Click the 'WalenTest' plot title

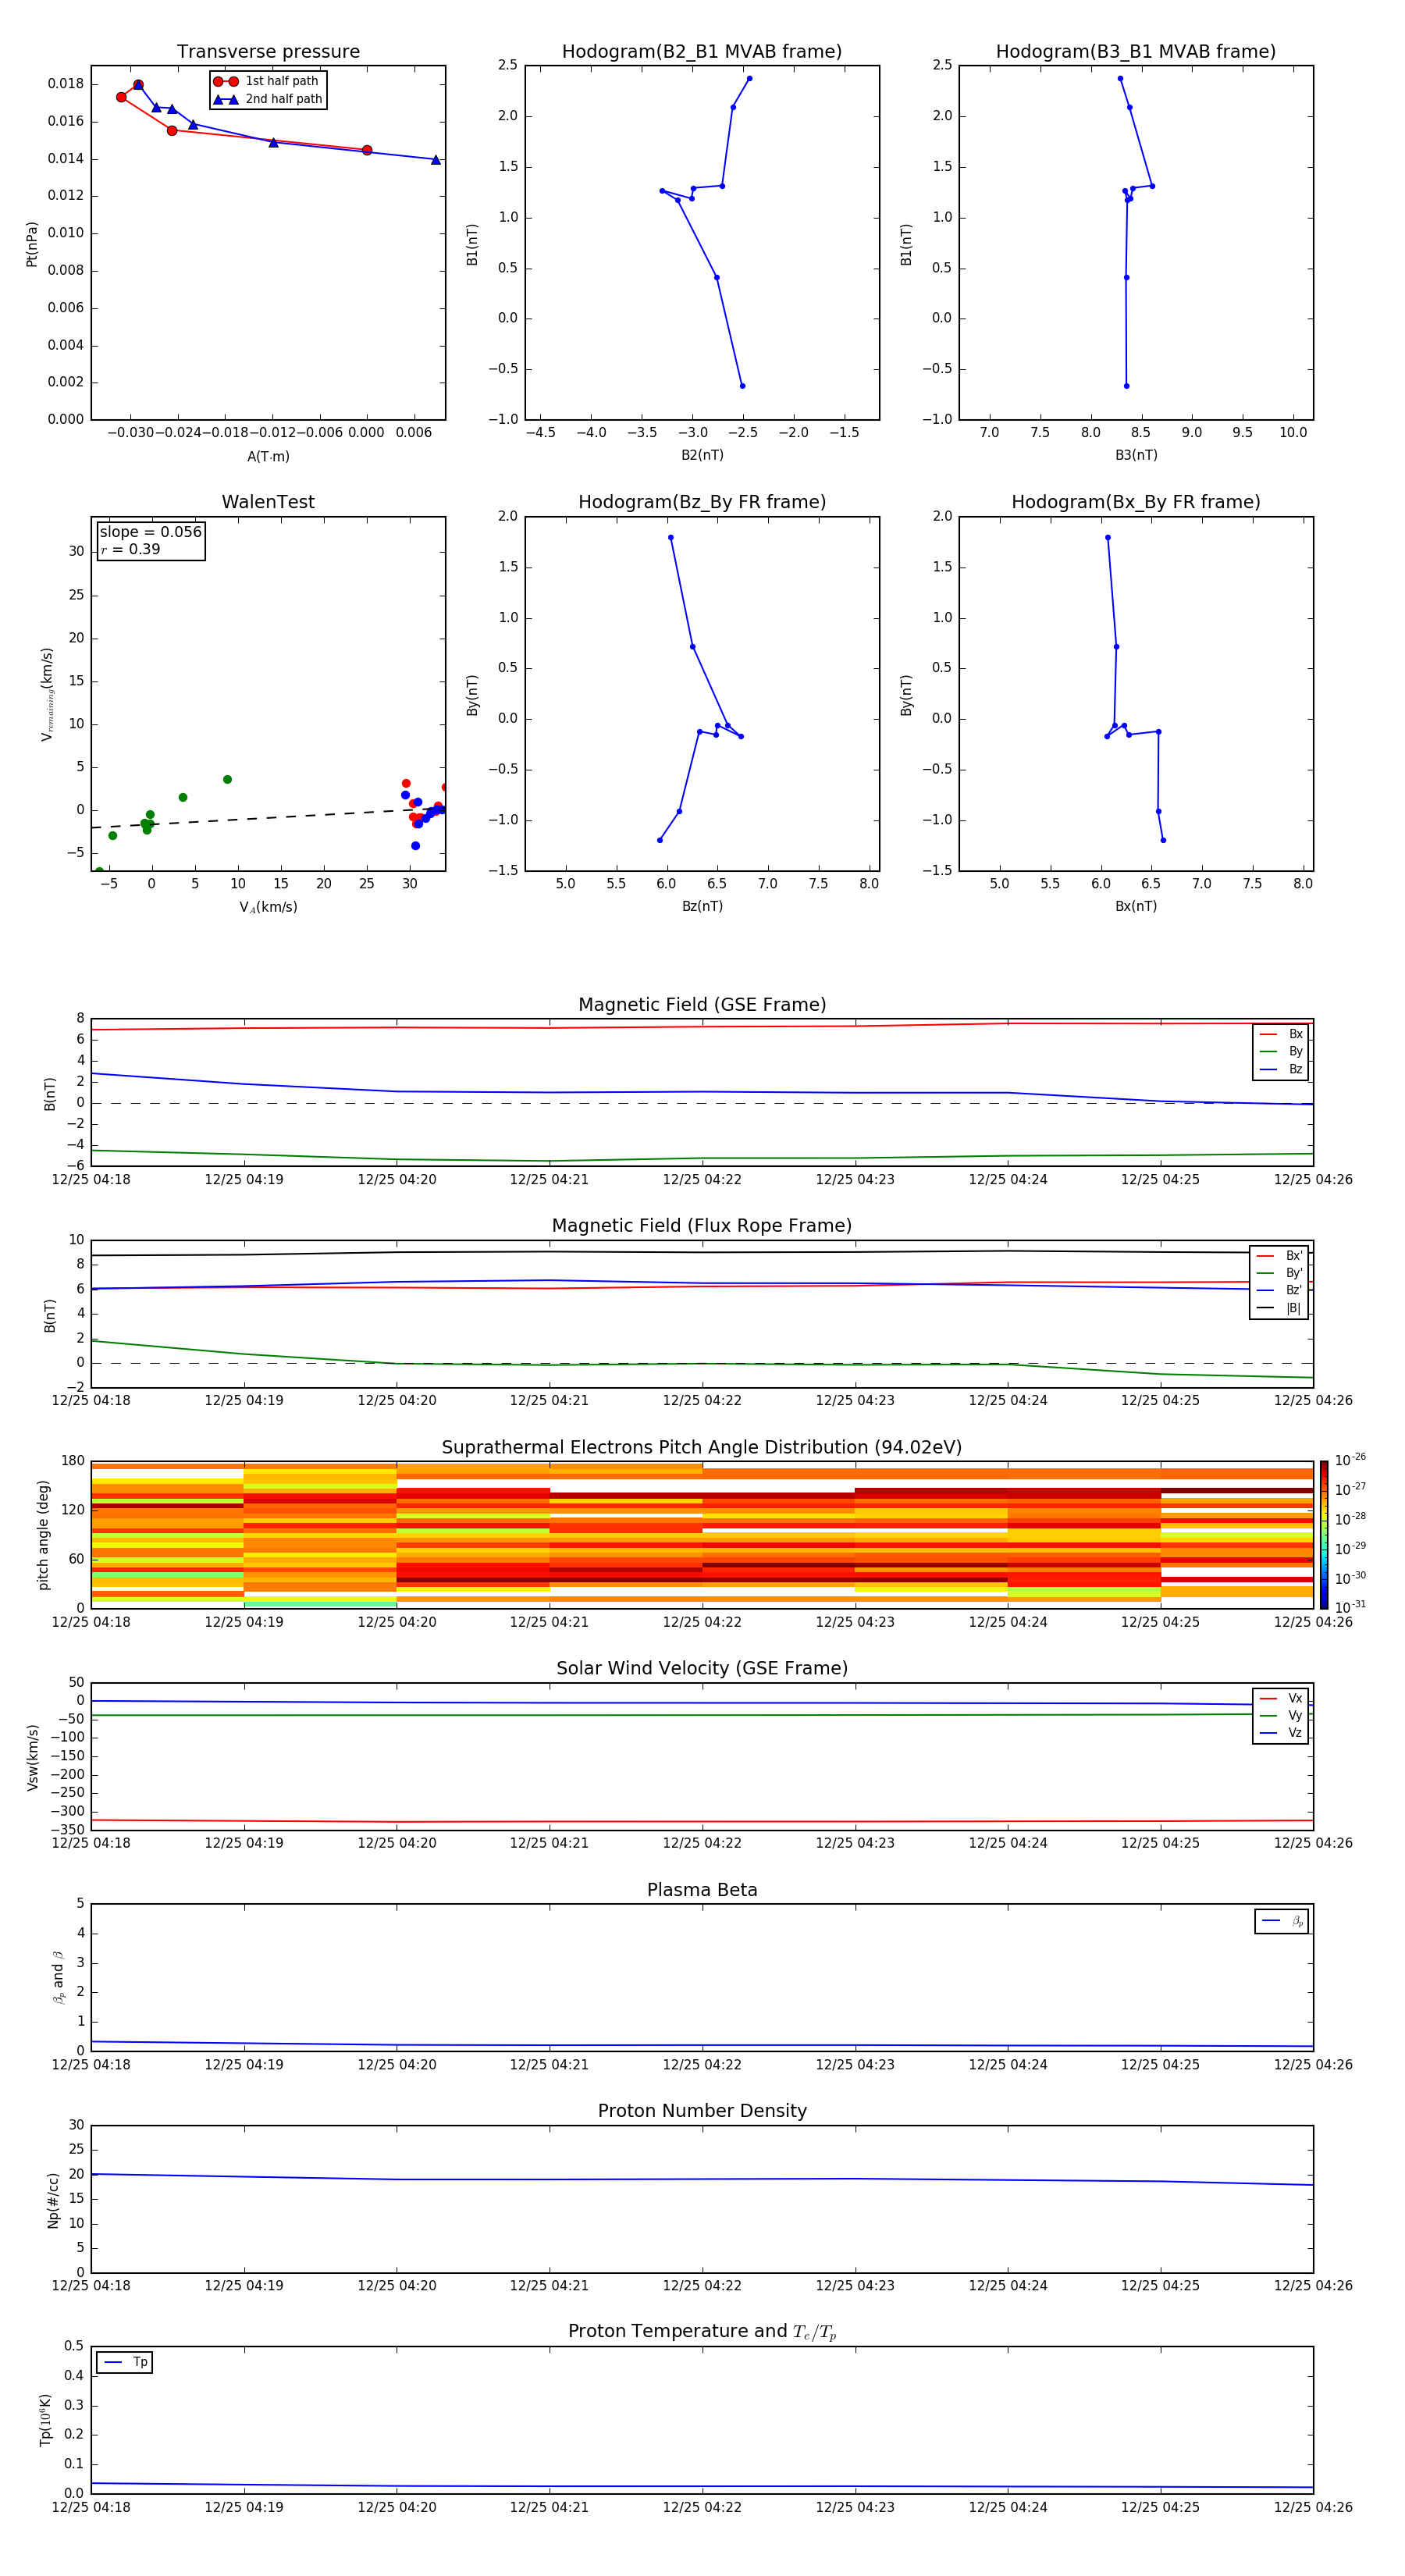[x=268, y=502]
